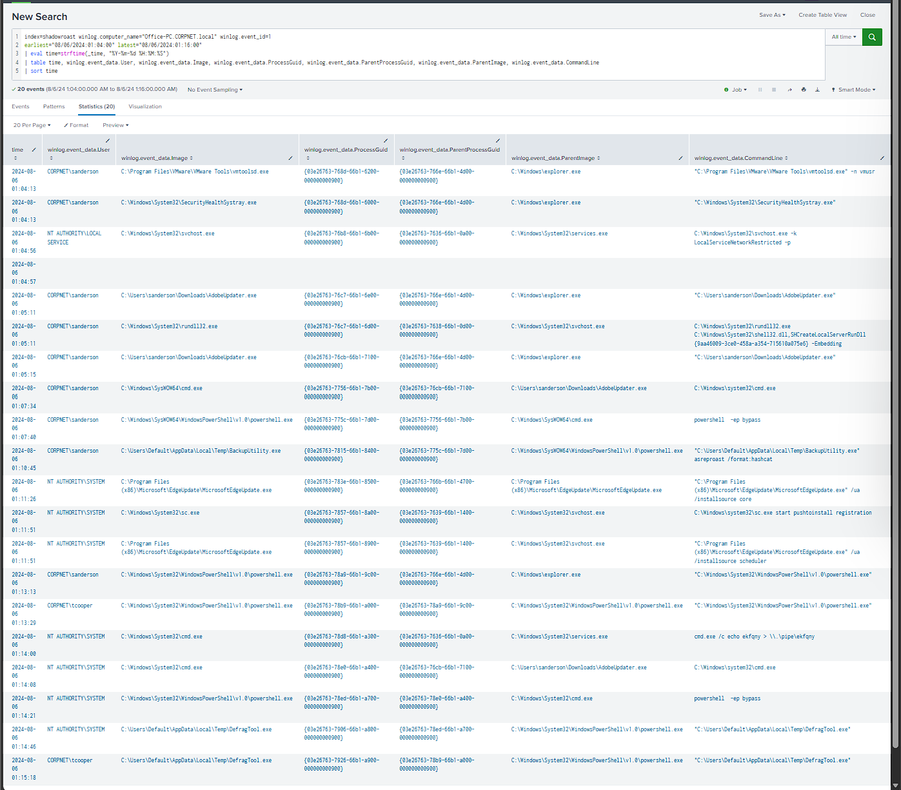The height and width of the screenshot is (790, 901).
Task: Click the rundll32.exe image cell
Action: [x=169, y=326]
